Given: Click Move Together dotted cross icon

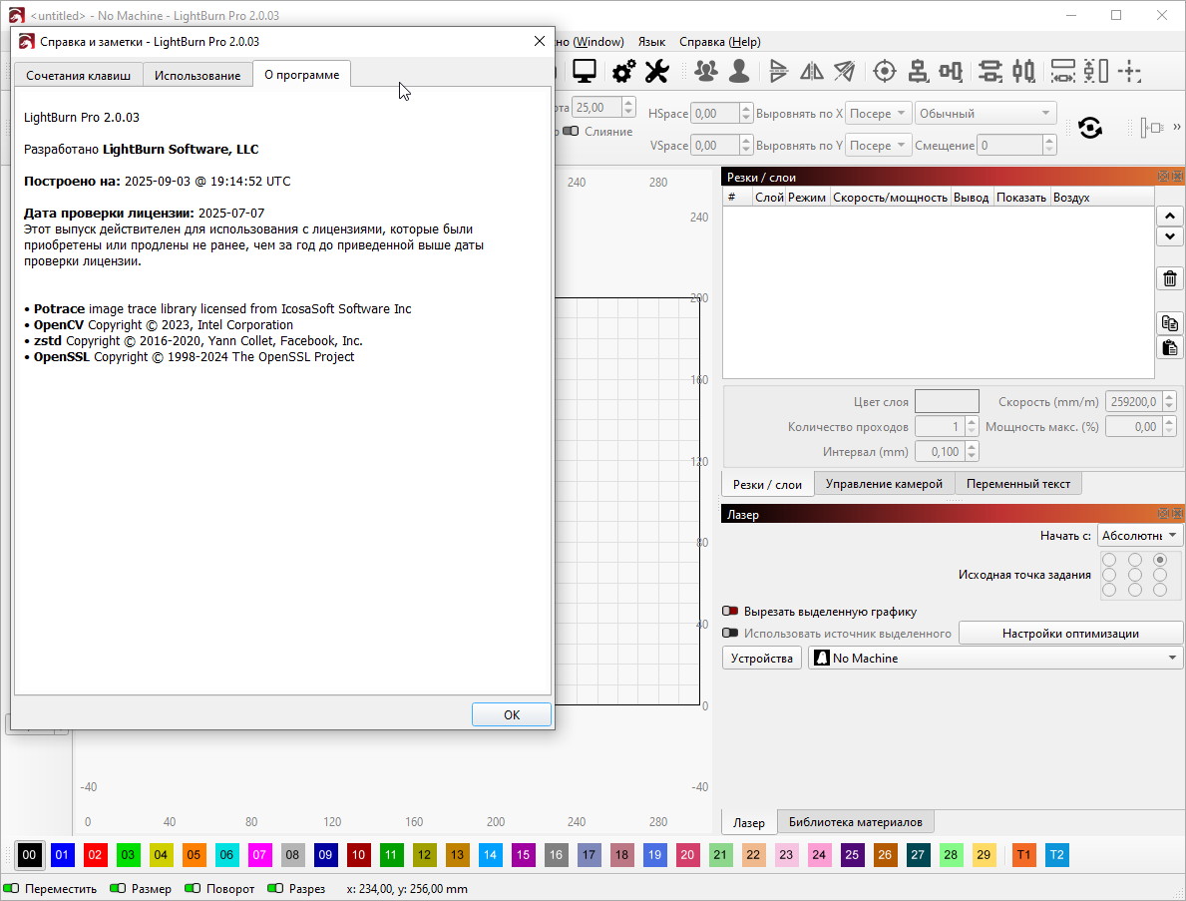Looking at the screenshot, I should coord(1129,71).
